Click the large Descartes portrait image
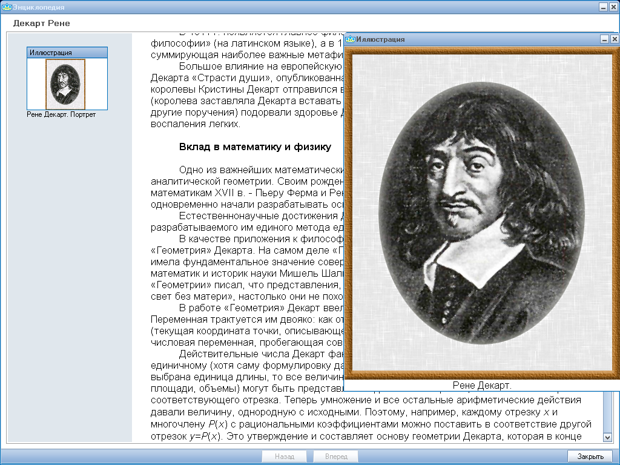 [481, 213]
